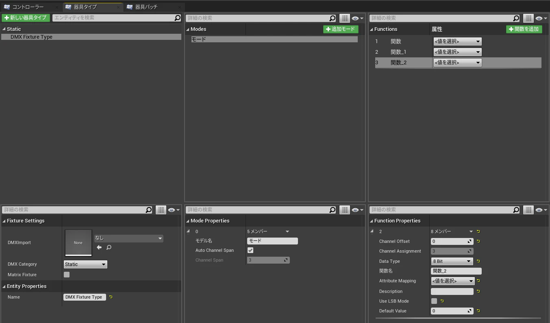The height and width of the screenshot is (323, 550).
Task: Click the search icon in the Modes panel
Action: 333,18
